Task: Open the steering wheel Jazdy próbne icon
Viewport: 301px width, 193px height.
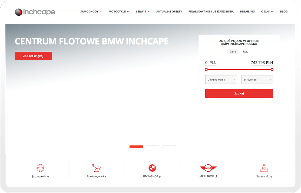Action: (x=40, y=168)
